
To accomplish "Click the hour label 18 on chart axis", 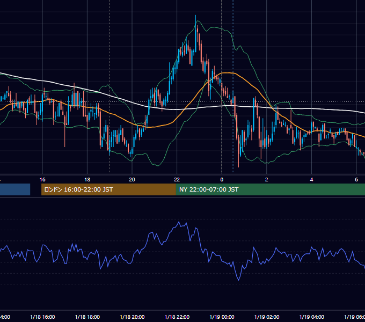I will pyautogui.click(x=87, y=180).
